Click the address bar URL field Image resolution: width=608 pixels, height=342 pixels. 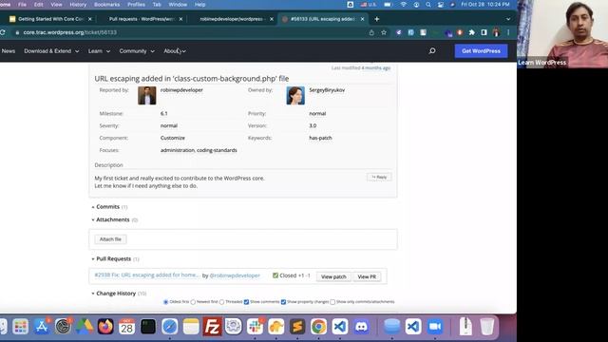(190, 32)
